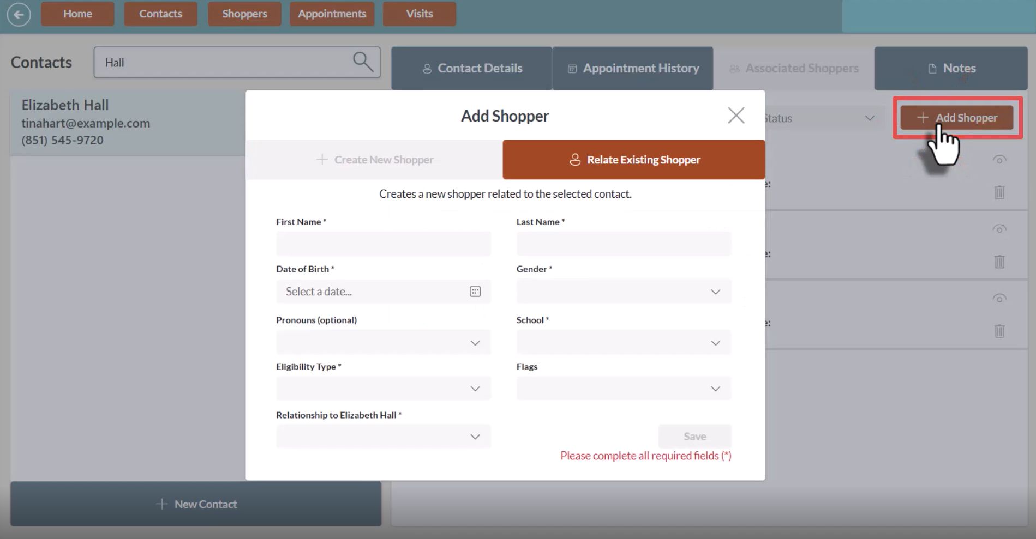Click the Contacts search box
This screenshot has height=539, width=1036.
click(237, 62)
